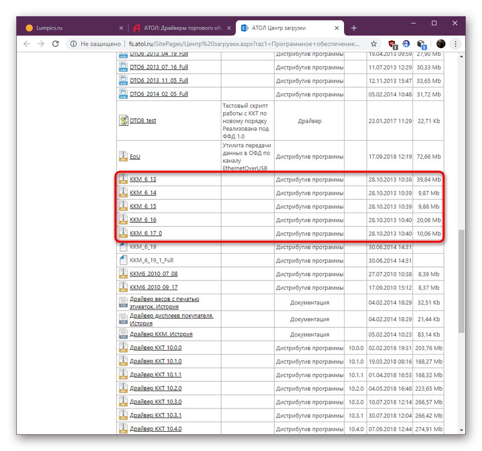Viewport: 482px width, 451px height.
Task: Click file icon next to KKM_6_19
Action: pyautogui.click(x=123, y=247)
